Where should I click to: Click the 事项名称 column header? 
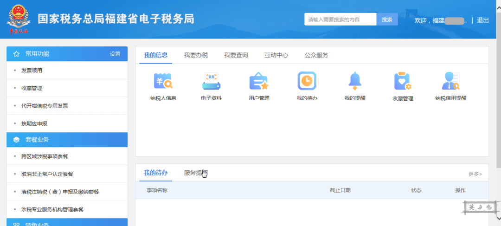click(157, 190)
